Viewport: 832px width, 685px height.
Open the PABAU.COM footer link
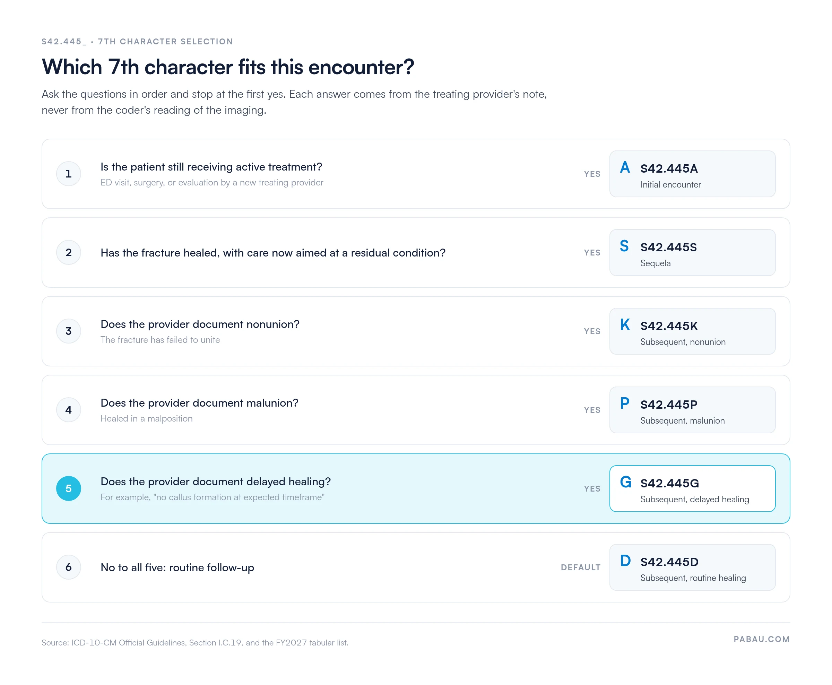click(x=761, y=639)
